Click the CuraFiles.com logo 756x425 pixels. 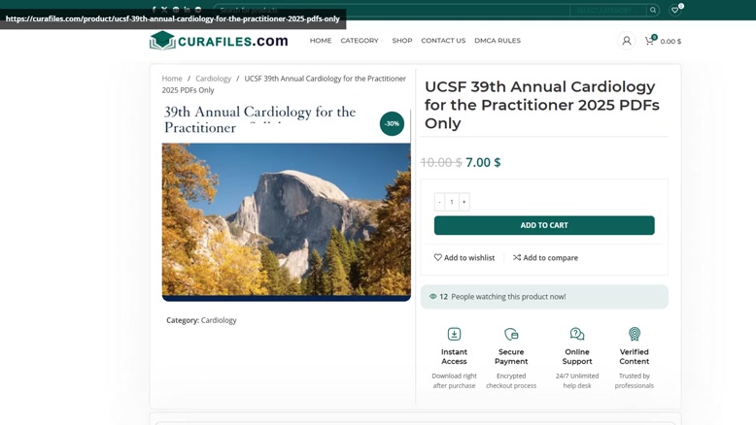click(x=219, y=41)
